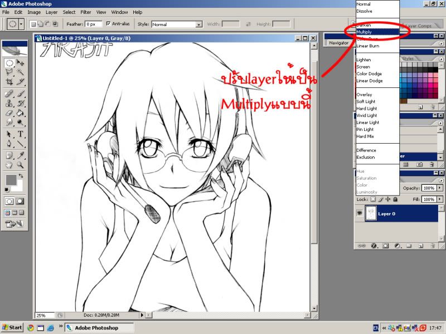This screenshot has width=446, height=334.
Task: Toggle the Anti-alias checkbox
Action: coord(108,23)
